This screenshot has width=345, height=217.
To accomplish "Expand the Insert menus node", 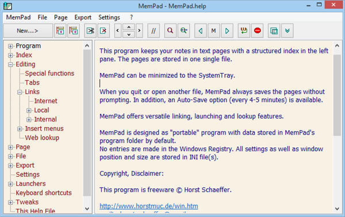I will click(20, 129).
